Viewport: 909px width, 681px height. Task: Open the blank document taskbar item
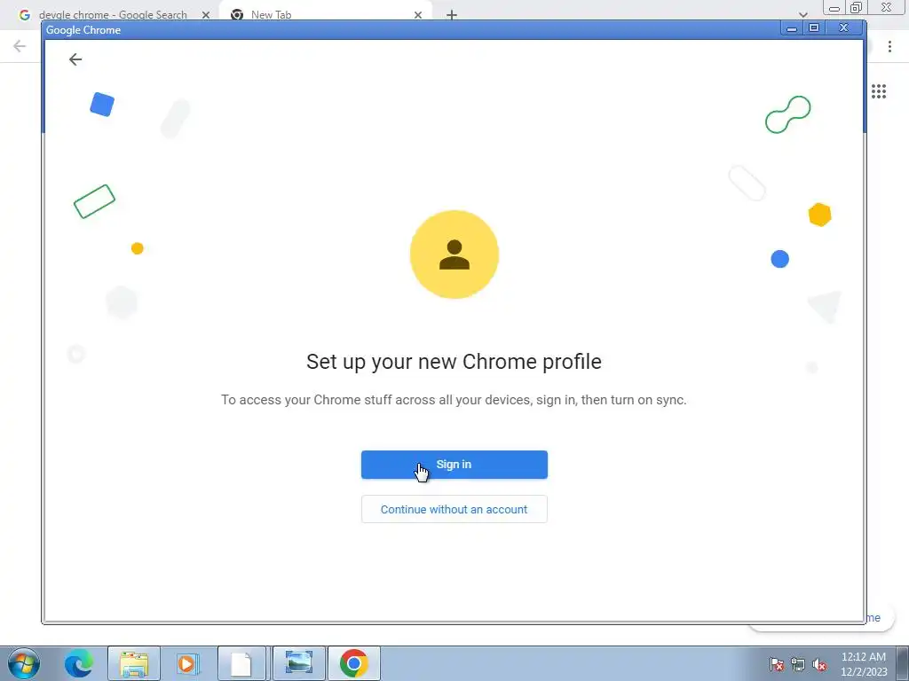click(241, 663)
